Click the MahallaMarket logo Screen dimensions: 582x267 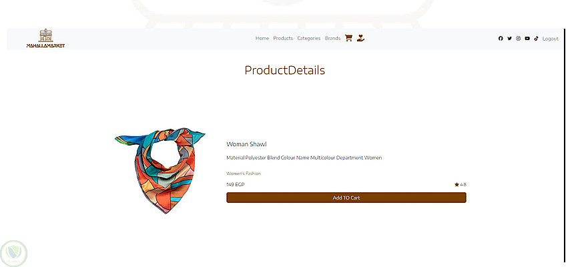45,38
